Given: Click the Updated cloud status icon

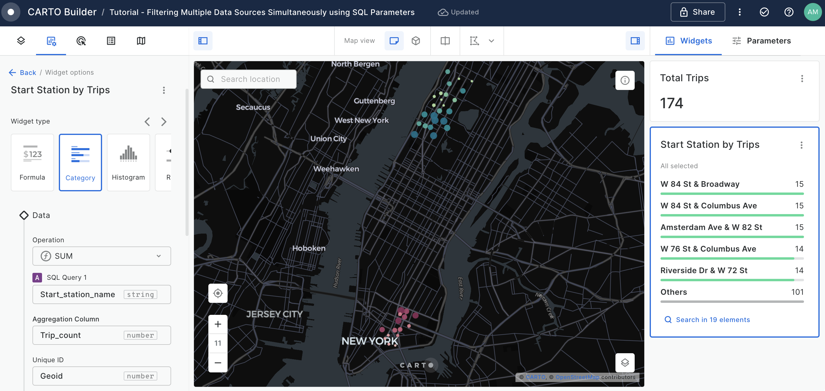Looking at the screenshot, I should (443, 12).
